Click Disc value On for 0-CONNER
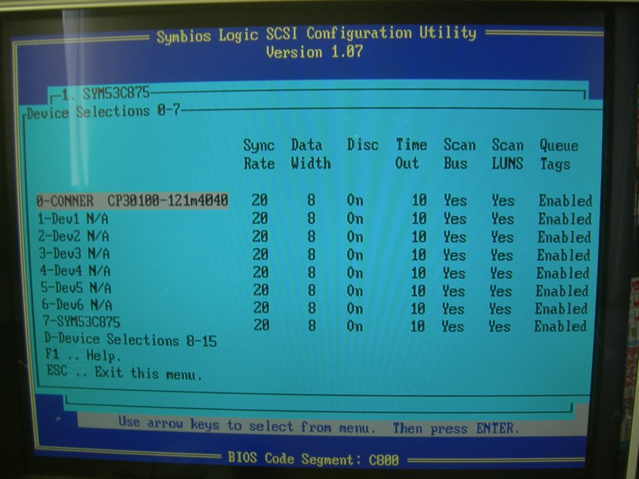Viewport: 639px width, 479px height. [355, 200]
